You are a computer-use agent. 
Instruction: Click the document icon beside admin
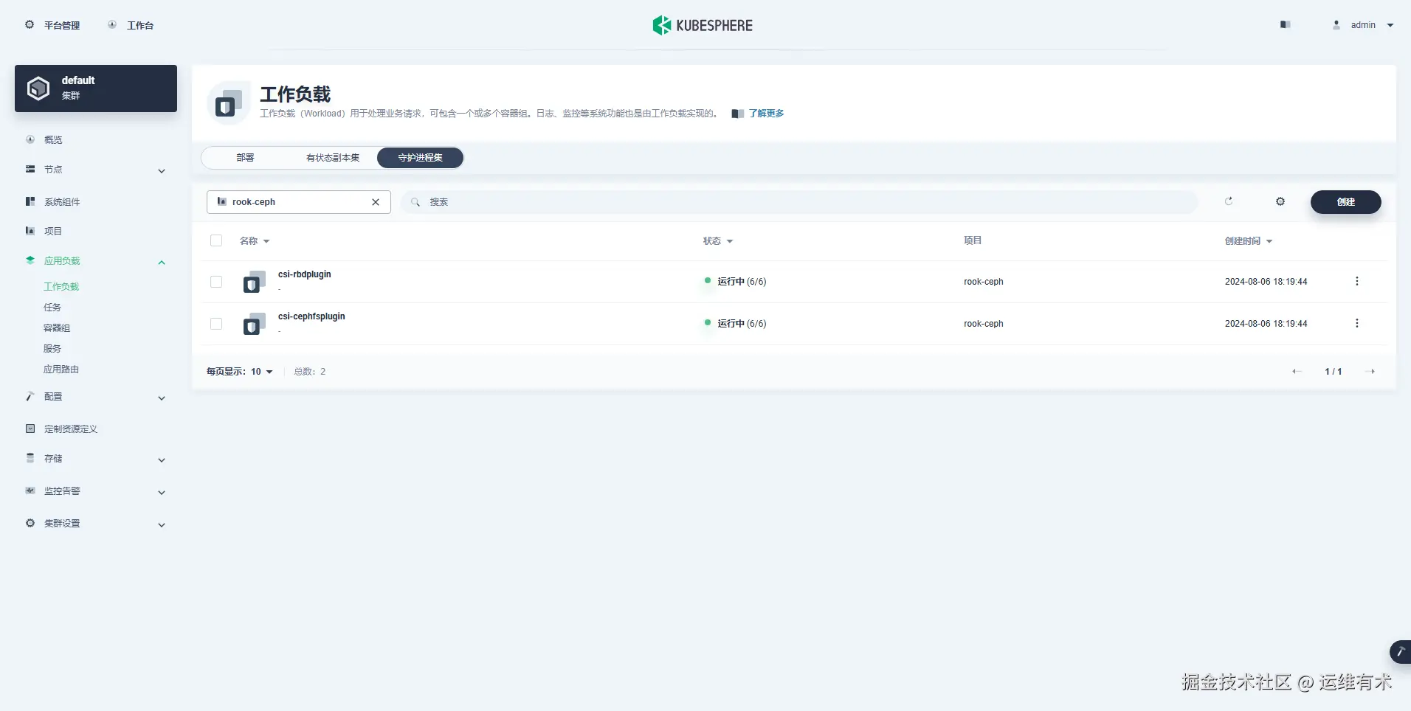point(1285,25)
